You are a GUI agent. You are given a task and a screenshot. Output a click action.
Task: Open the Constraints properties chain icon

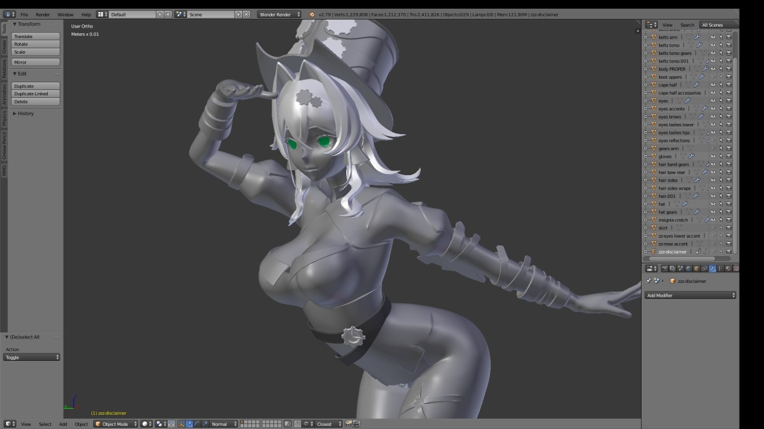(704, 269)
